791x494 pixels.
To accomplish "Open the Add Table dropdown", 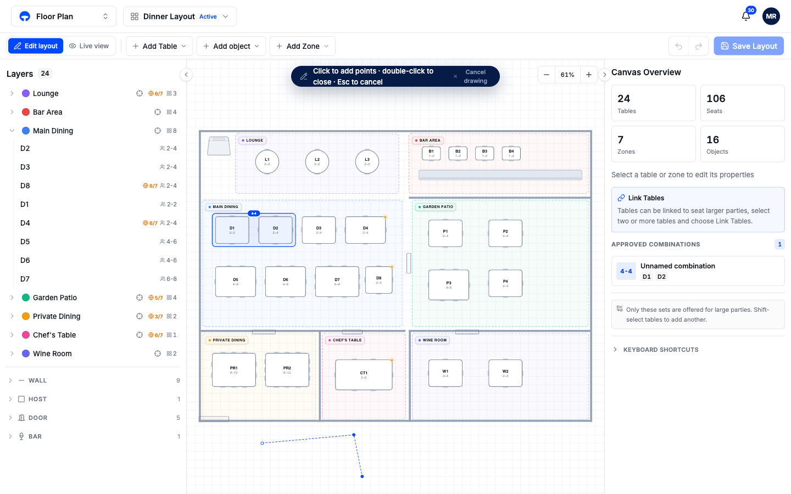I will (x=159, y=46).
